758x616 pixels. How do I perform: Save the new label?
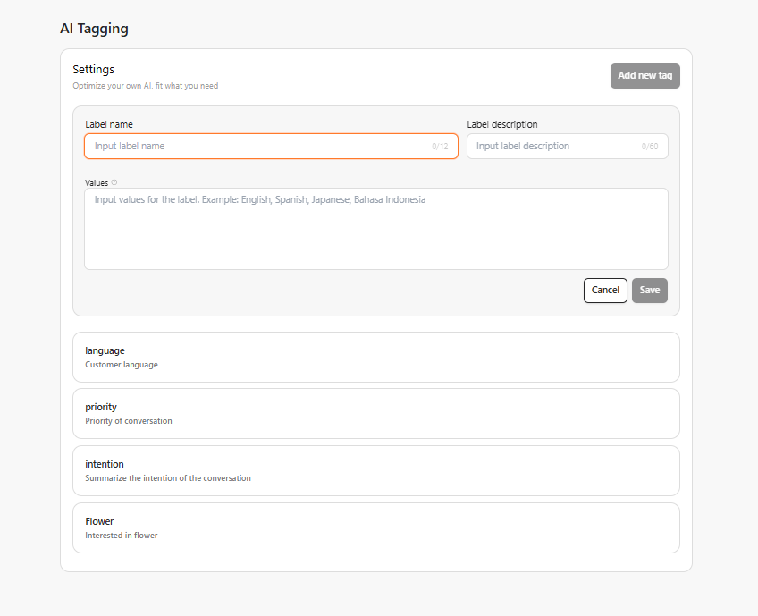click(x=650, y=291)
